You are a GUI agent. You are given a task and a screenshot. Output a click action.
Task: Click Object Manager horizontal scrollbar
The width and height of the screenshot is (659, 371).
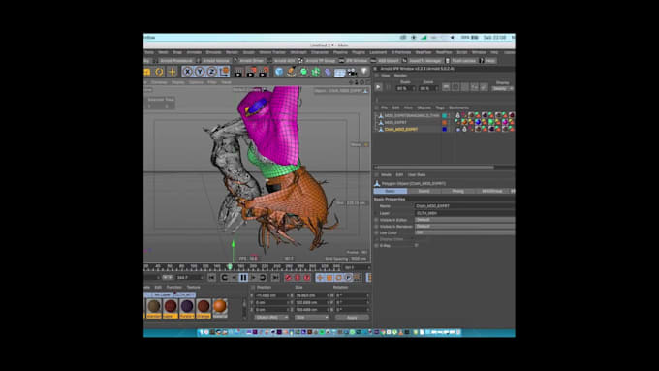[434, 168]
